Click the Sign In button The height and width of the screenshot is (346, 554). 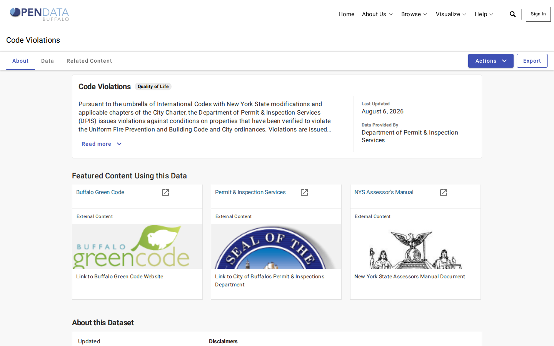point(538,14)
